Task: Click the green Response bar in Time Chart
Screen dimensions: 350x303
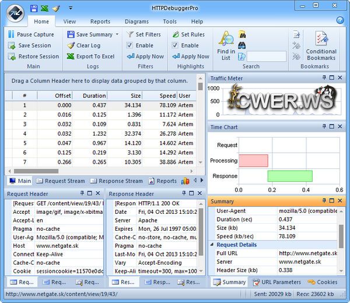Action: point(290,176)
